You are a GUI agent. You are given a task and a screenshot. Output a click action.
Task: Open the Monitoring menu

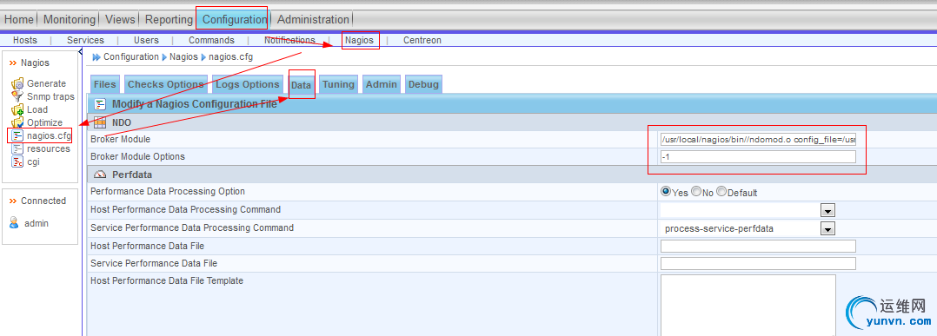pos(70,20)
